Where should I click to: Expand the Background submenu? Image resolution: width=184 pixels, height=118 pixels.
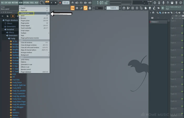pyautogui.click(x=34, y=55)
